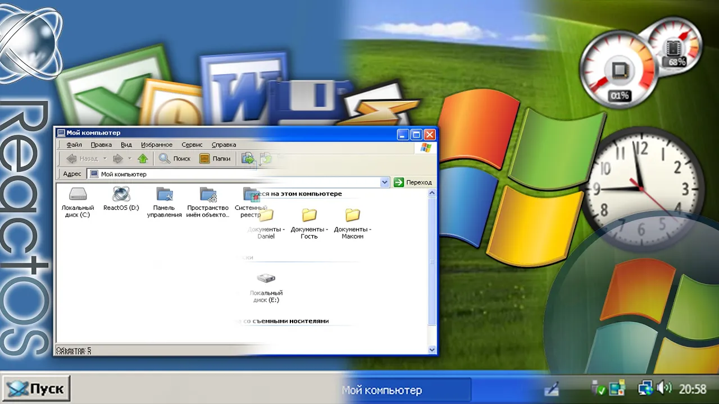Click the Мой компьютер window title icon
The width and height of the screenshot is (719, 404).
tap(61, 133)
